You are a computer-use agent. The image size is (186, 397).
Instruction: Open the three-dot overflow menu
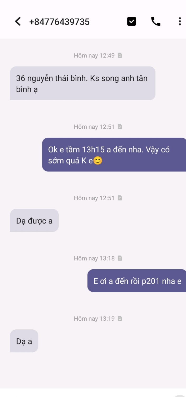(x=180, y=21)
